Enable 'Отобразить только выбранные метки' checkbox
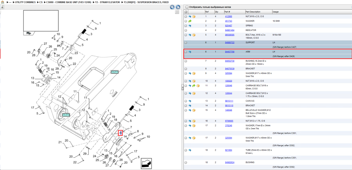This screenshot has height=170, width=352. click(187, 7)
